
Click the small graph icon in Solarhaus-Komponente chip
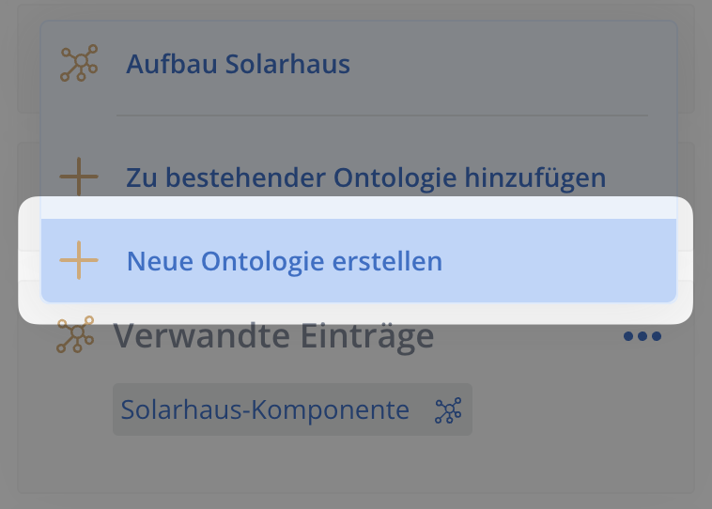(448, 410)
